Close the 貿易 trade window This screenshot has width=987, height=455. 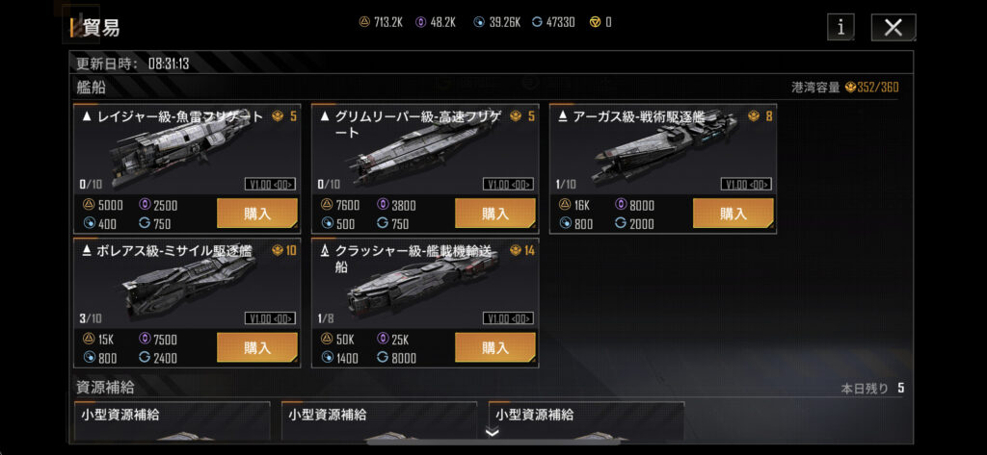pos(894,28)
